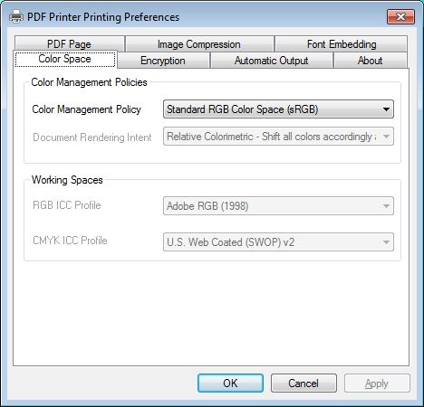
Task: Open the Document Rendering Intent dropdown
Action: pos(278,137)
